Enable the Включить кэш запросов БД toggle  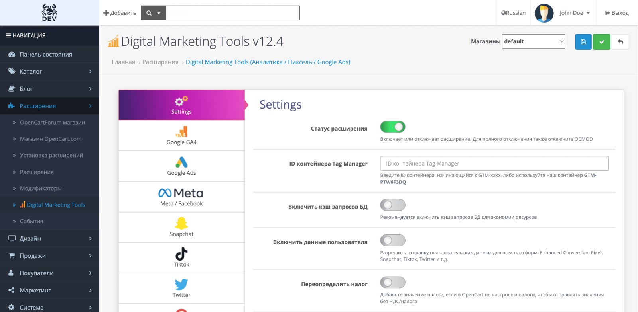[x=393, y=205]
